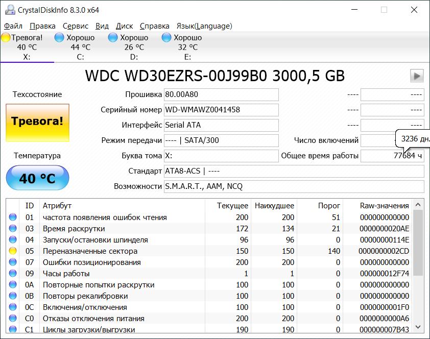This screenshot has height=339, width=430.
Task: Click blue status orb of disk E:
Action: 166,38
